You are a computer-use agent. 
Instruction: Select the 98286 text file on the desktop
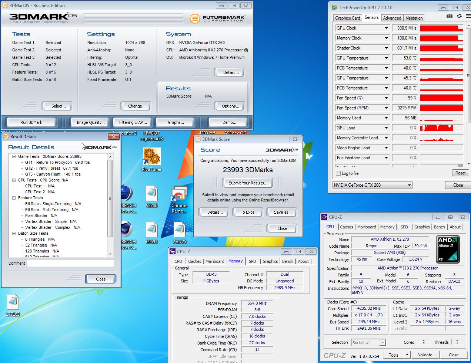pos(151,197)
